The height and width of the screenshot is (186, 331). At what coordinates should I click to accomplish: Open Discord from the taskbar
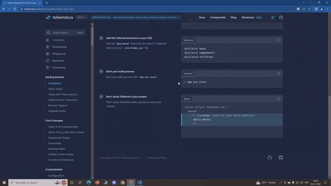[x=114, y=182]
